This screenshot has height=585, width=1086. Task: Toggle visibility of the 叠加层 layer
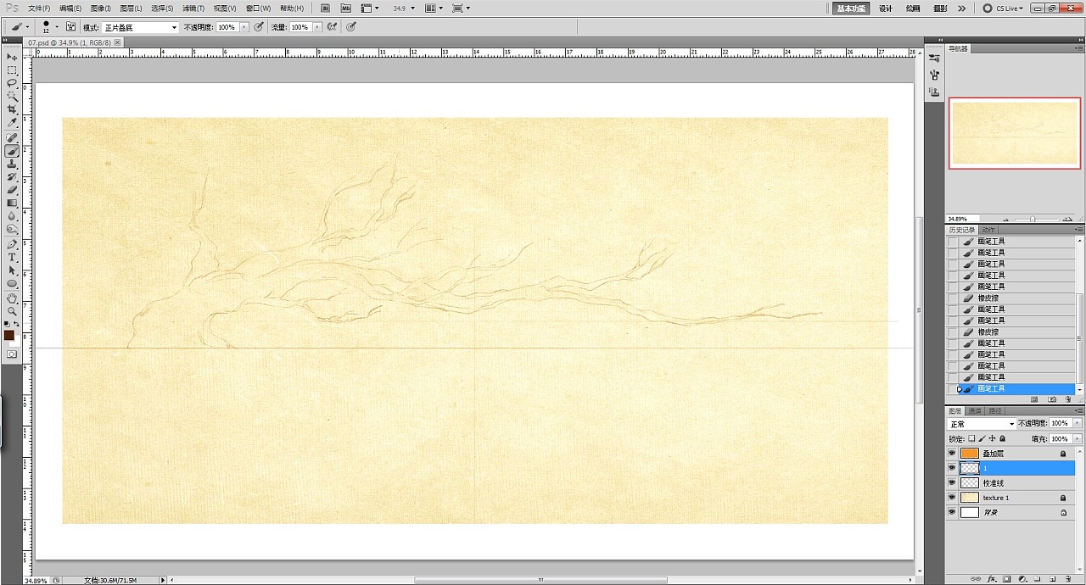pos(952,454)
